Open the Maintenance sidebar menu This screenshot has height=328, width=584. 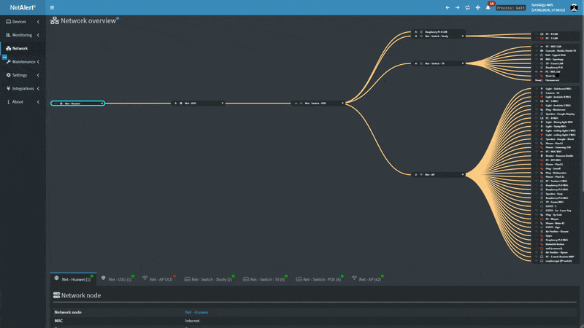[22, 62]
